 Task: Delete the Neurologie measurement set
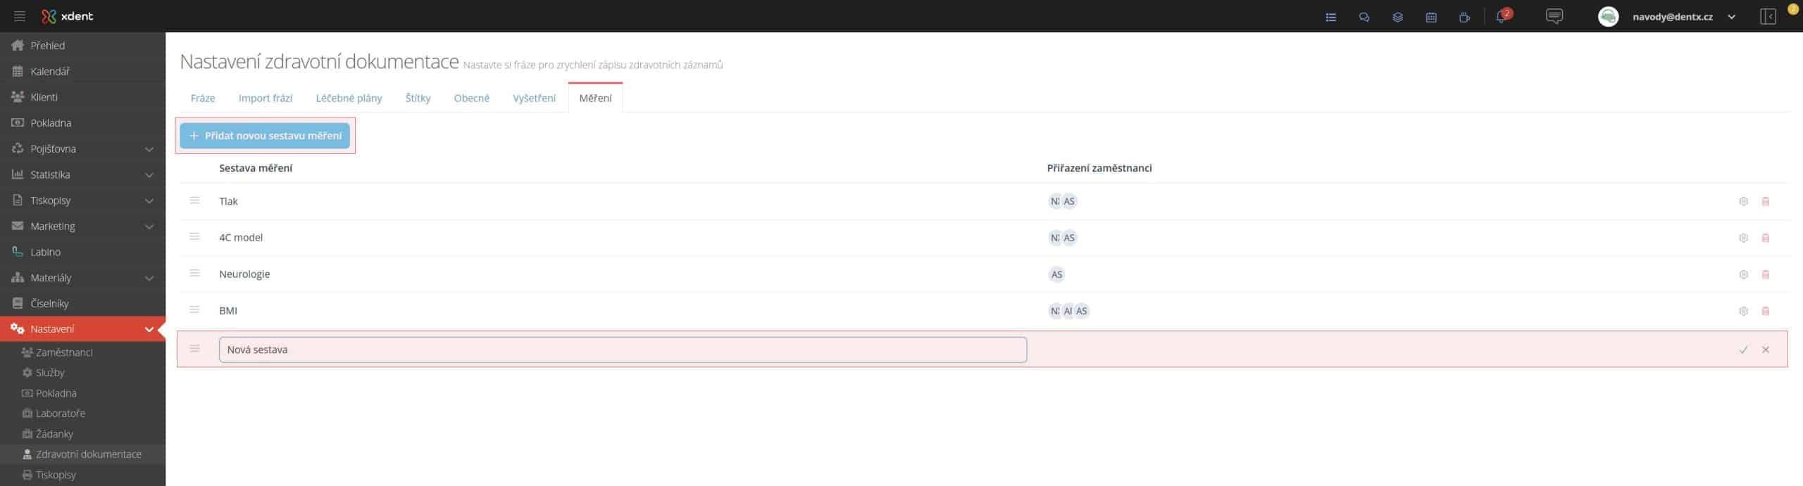click(1765, 275)
